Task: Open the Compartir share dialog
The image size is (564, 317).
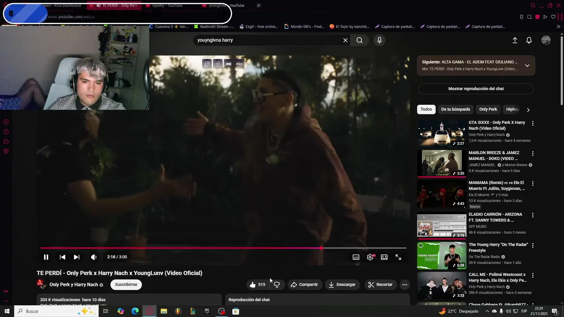Action: point(304,284)
